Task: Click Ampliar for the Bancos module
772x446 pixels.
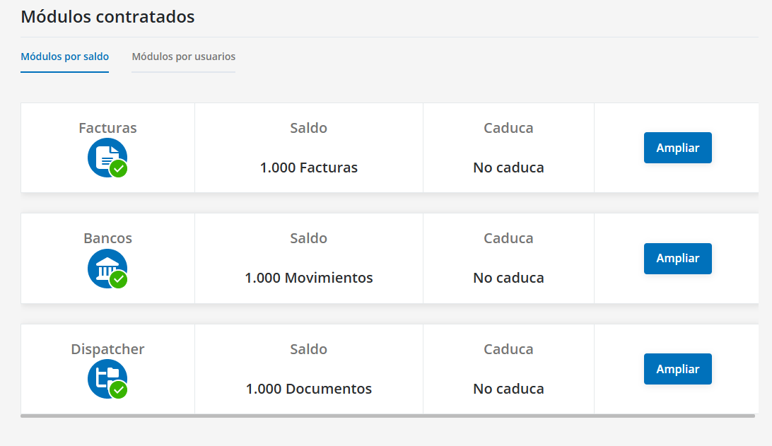Action: 677,259
